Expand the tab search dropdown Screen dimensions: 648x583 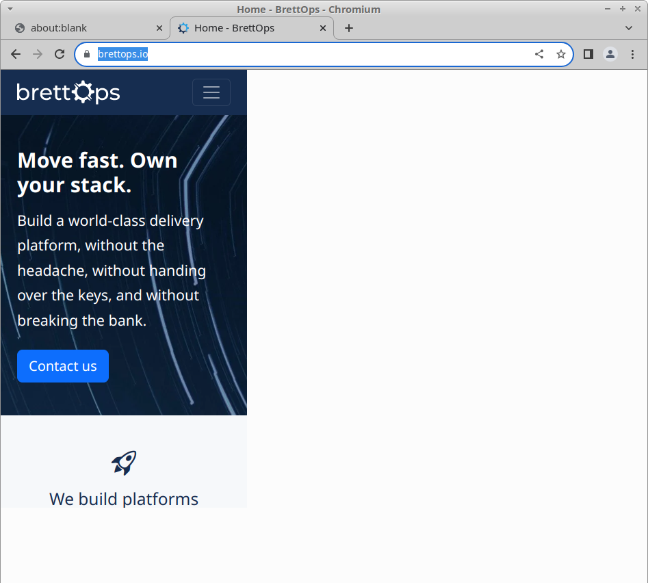click(x=629, y=28)
